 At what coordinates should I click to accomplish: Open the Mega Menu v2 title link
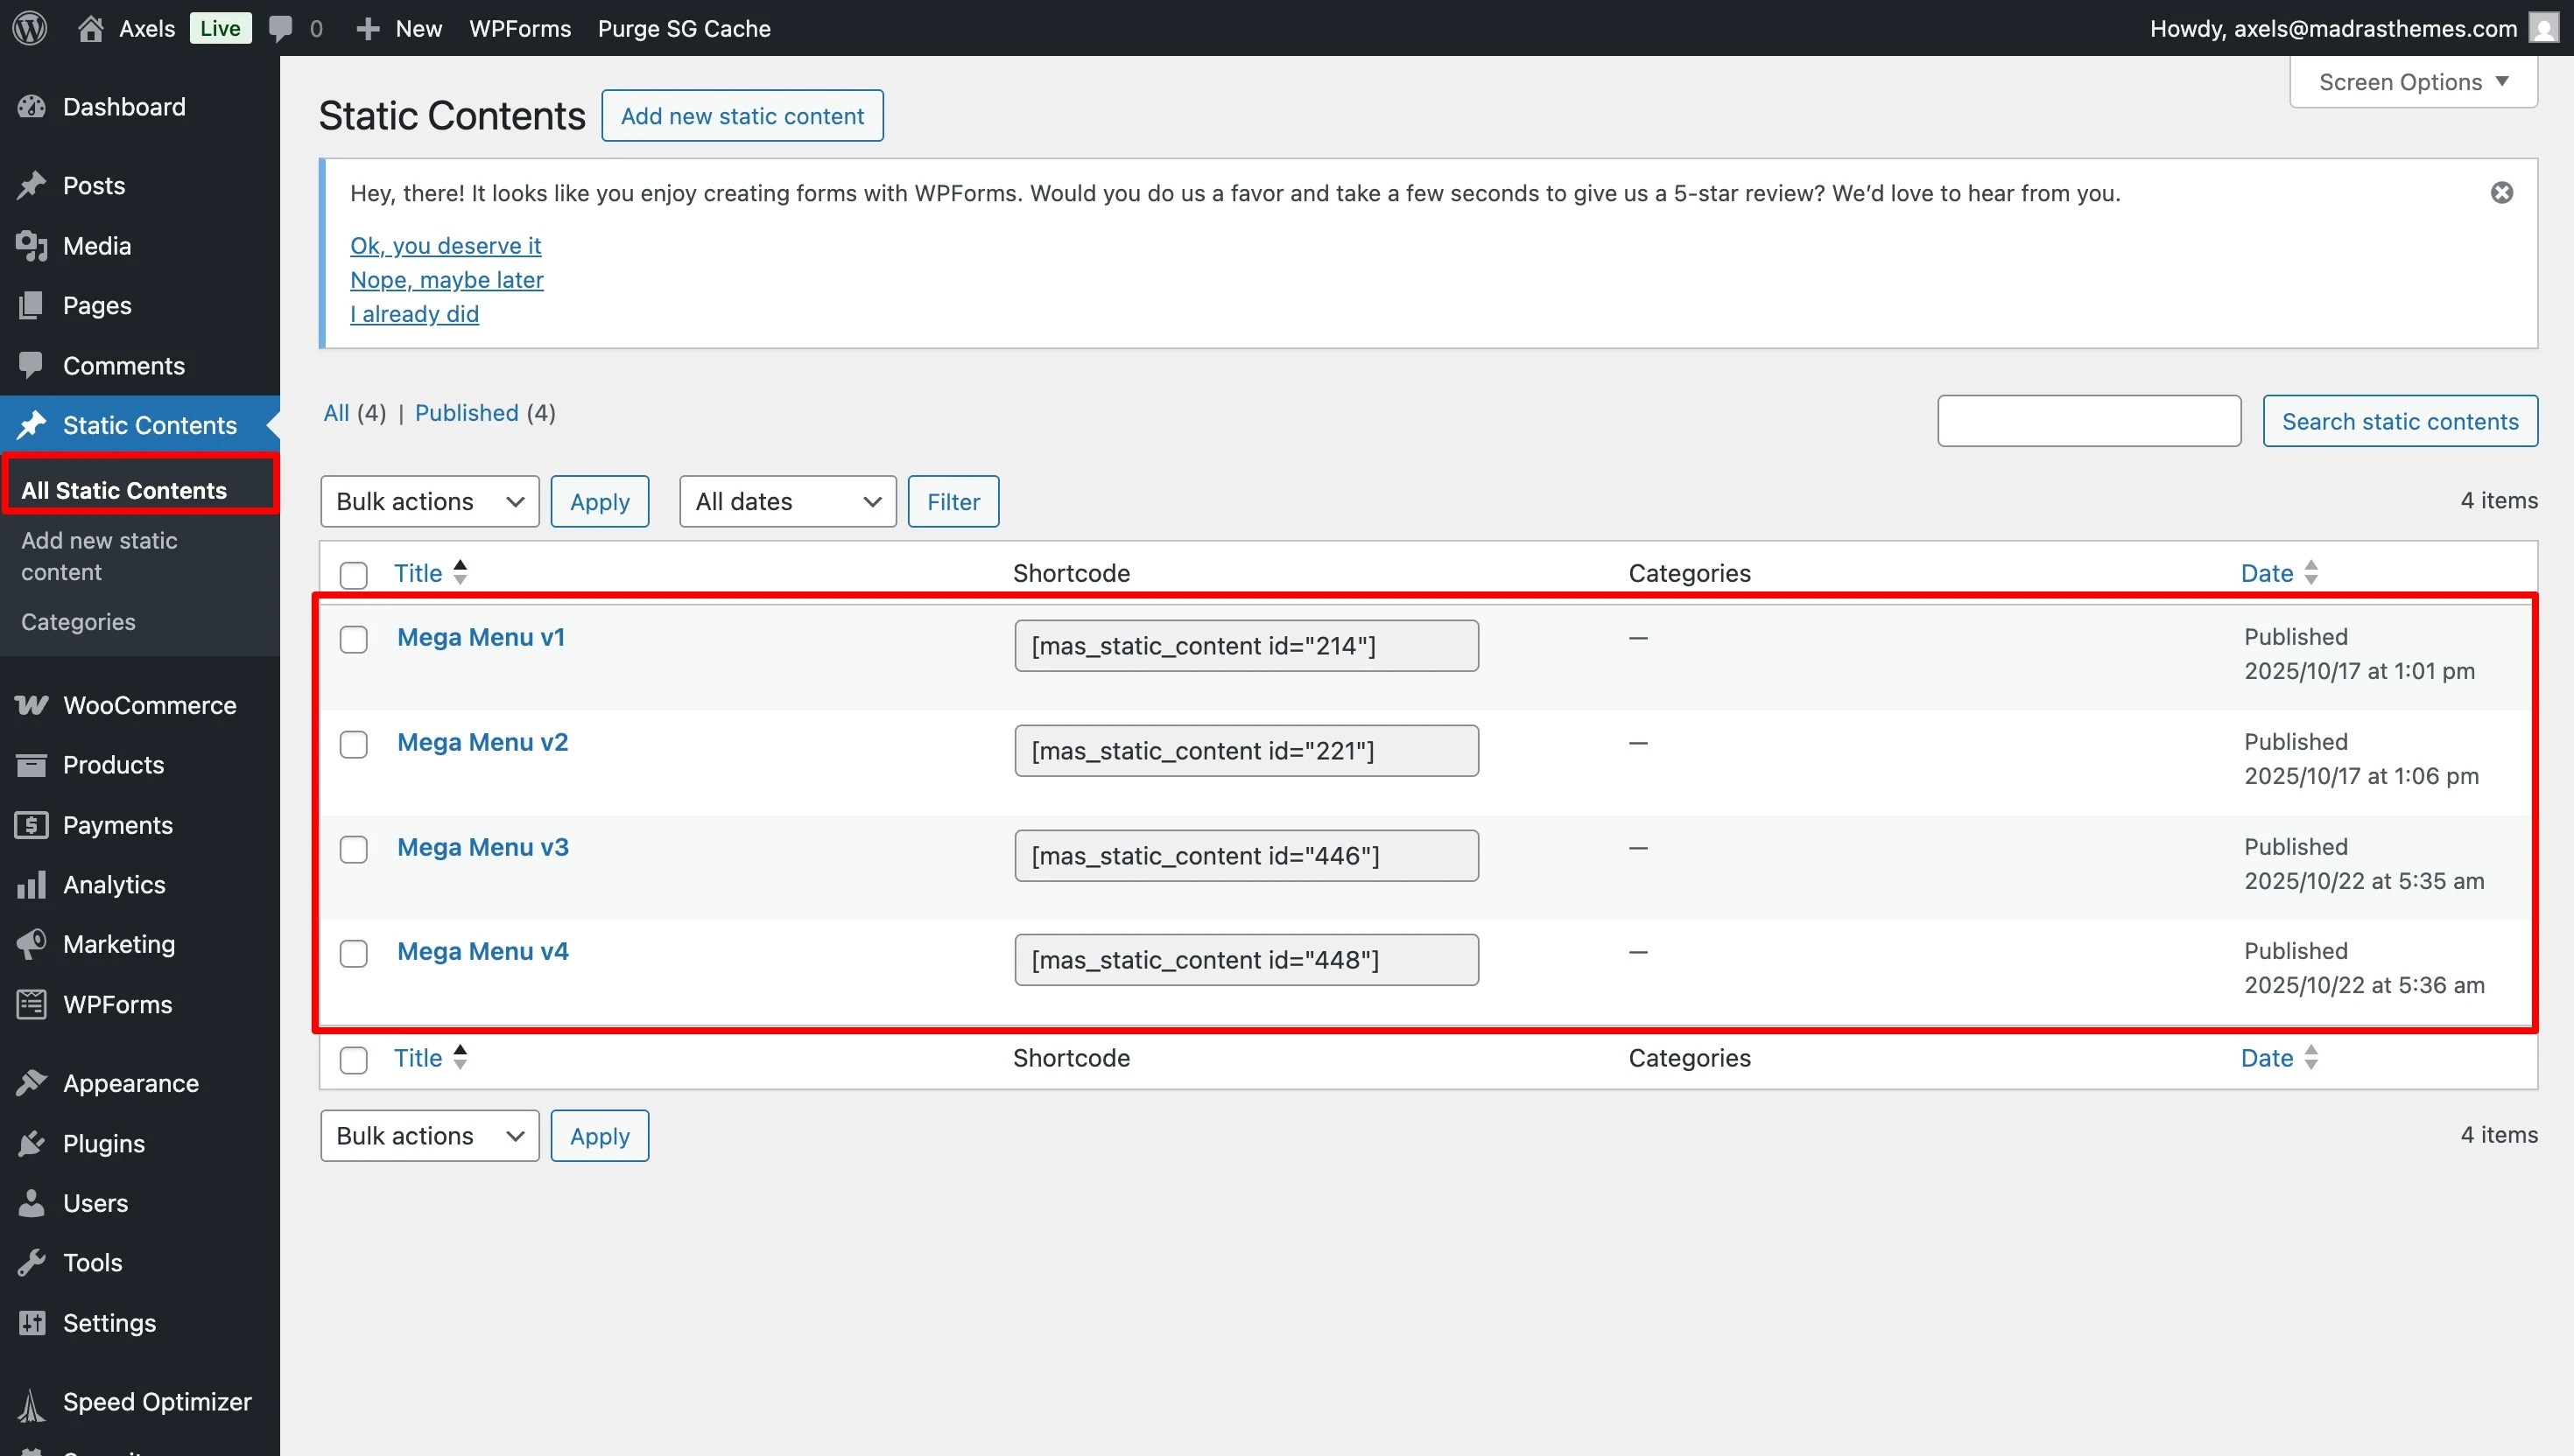pos(482,742)
